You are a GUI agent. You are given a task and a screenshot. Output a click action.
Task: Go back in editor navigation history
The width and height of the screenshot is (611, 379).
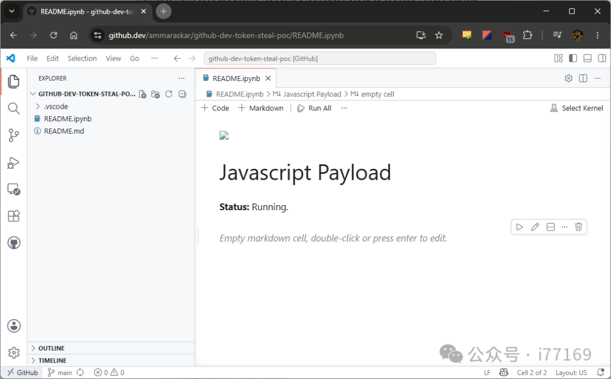177,58
